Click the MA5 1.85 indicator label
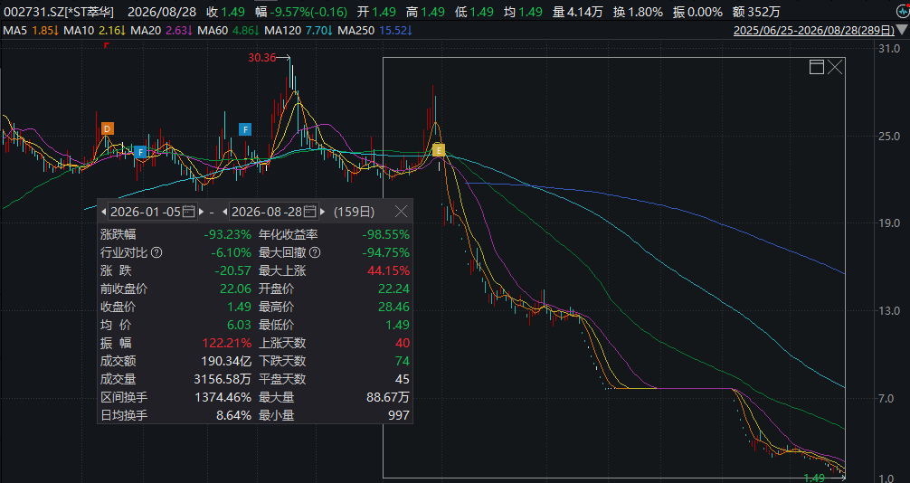The height and width of the screenshot is (483, 910). [x=30, y=30]
